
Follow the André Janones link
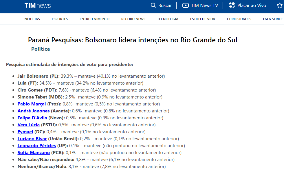click(33, 111)
